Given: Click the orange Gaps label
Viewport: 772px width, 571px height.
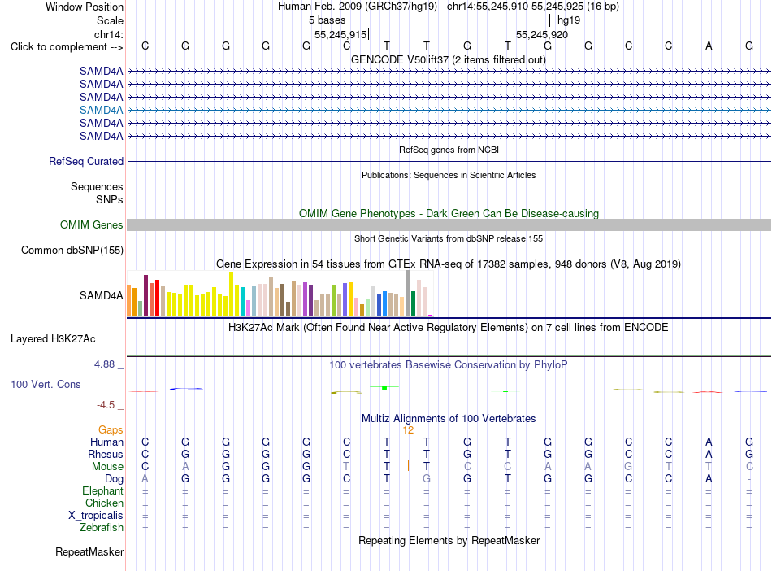Looking at the screenshot, I should pyautogui.click(x=111, y=430).
